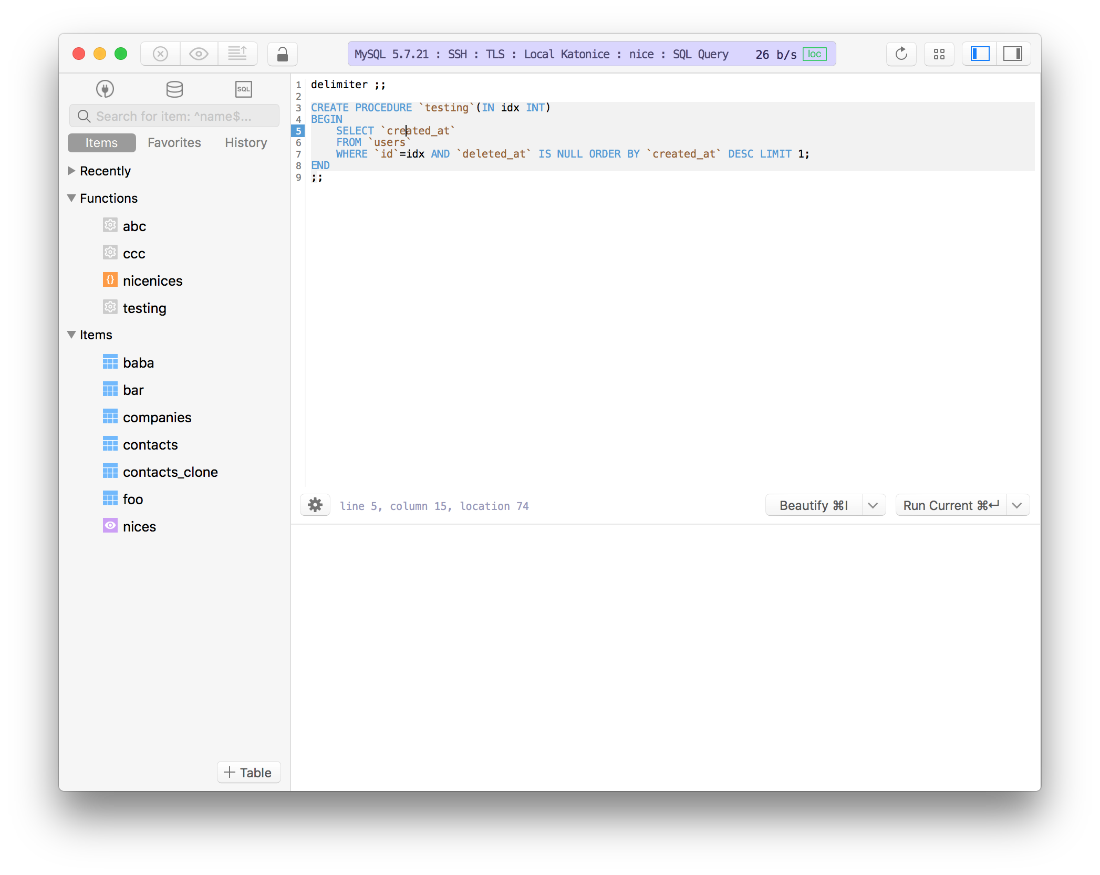The image size is (1100, 875).
Task: Click the close connection icon in toolbar
Action: [160, 54]
